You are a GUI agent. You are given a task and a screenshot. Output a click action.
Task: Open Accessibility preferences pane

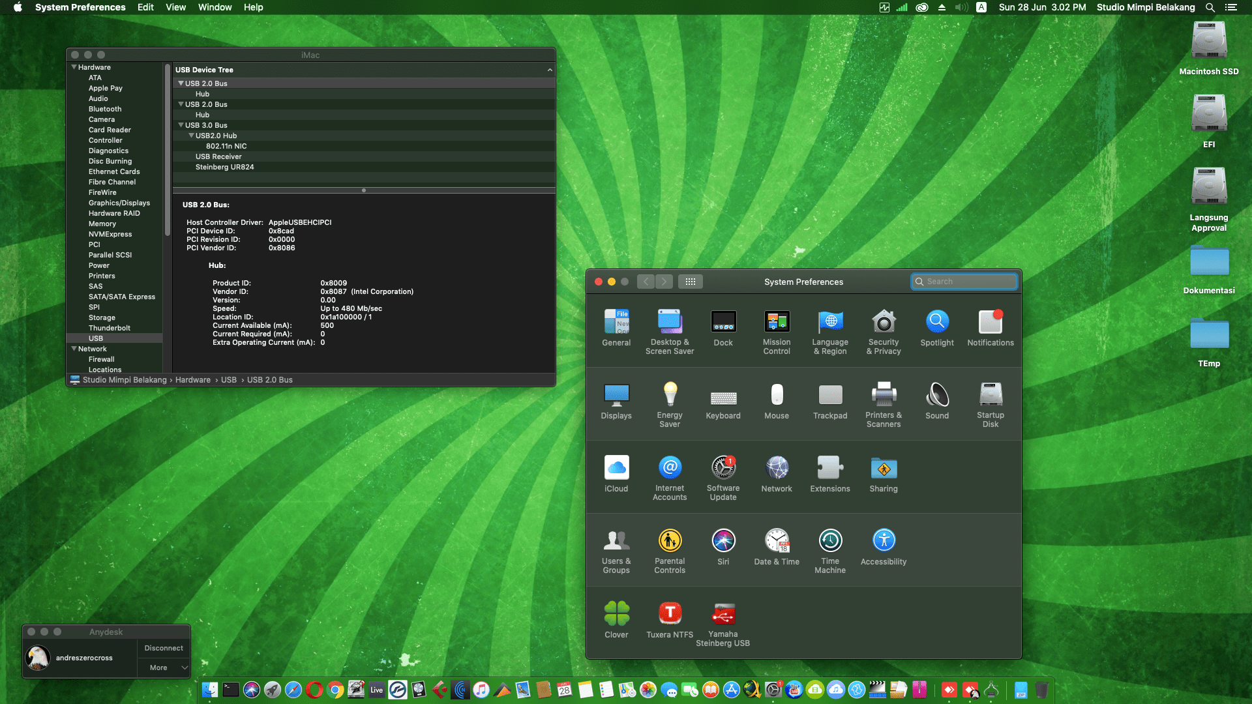point(884,547)
